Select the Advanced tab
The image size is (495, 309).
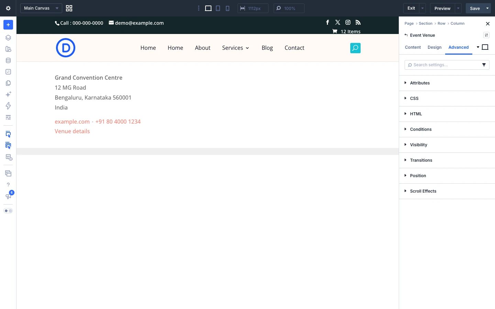tap(459, 47)
